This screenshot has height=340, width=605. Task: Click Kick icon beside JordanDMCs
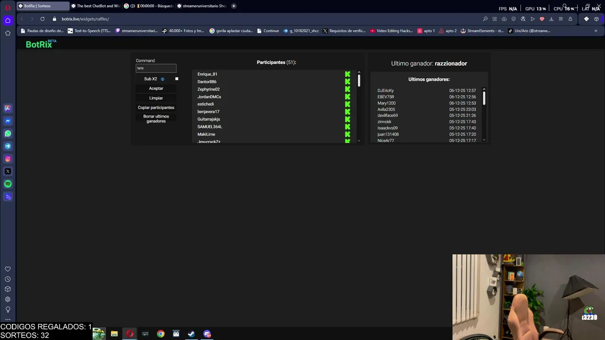pos(347,97)
